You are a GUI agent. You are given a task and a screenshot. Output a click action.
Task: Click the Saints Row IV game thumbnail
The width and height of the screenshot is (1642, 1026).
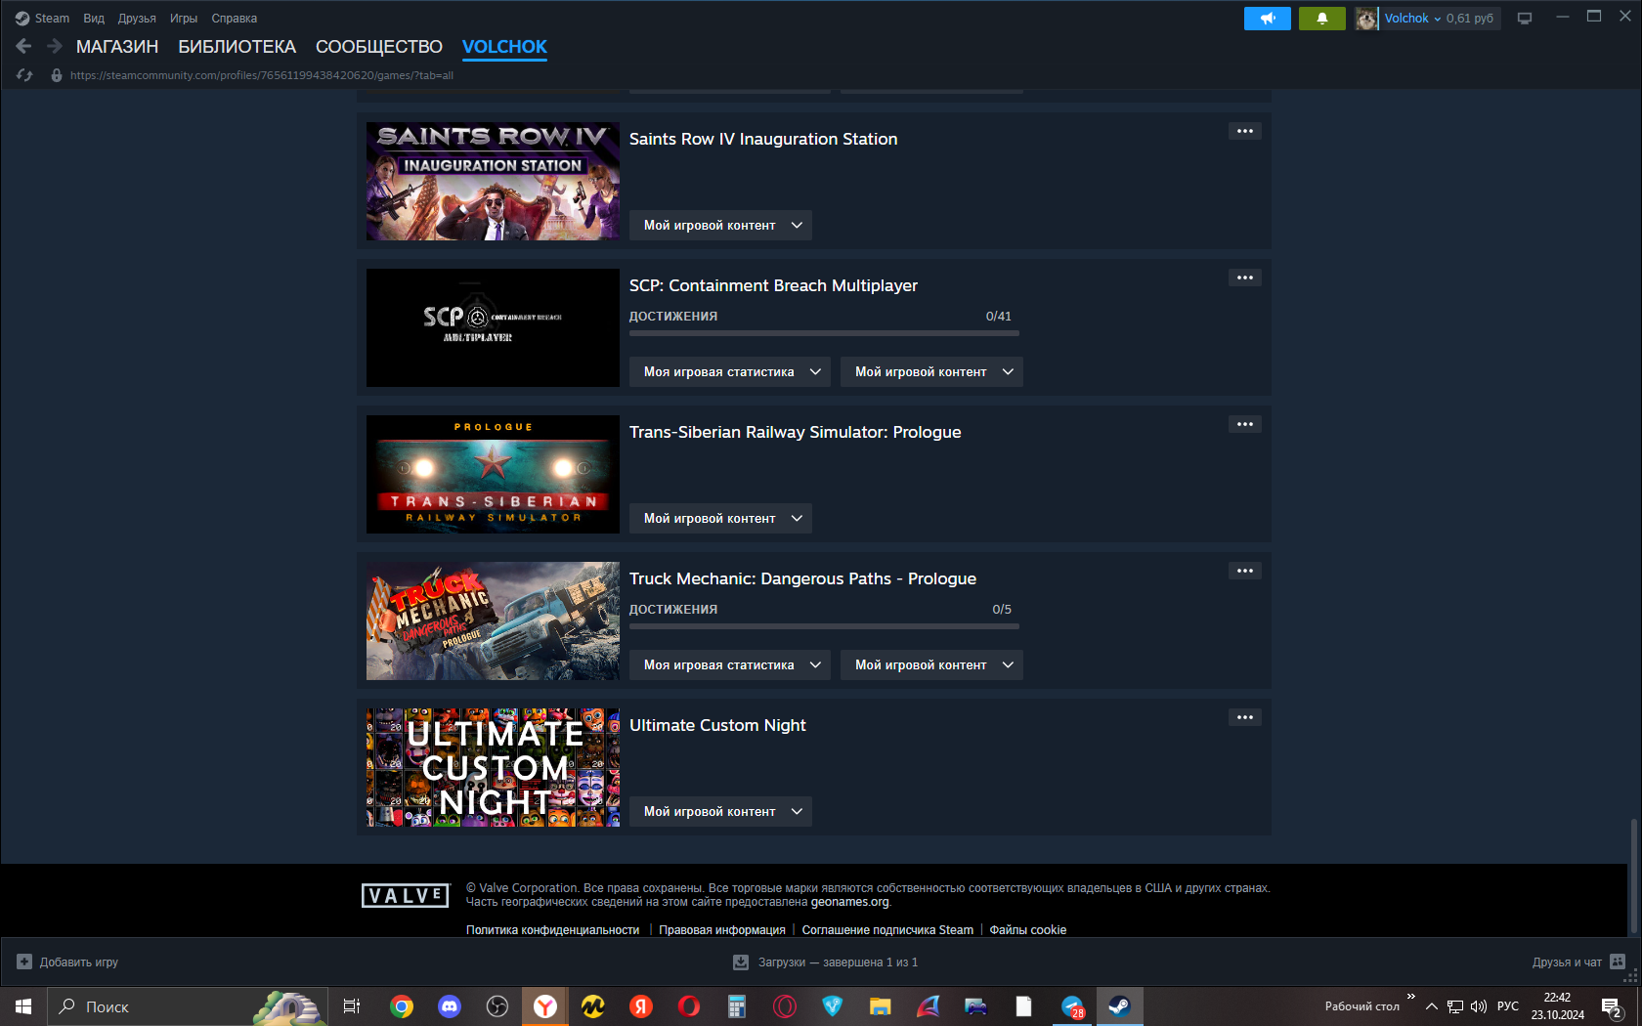pyautogui.click(x=493, y=181)
